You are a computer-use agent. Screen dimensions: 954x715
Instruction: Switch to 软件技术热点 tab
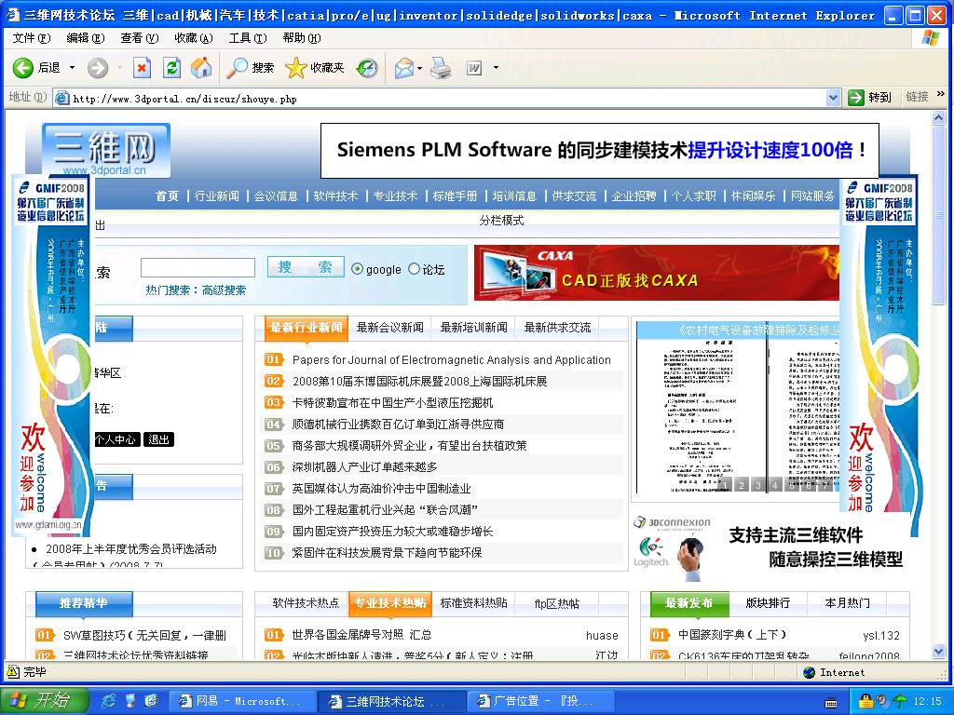coord(306,602)
